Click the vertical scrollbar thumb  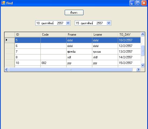point(143,51)
